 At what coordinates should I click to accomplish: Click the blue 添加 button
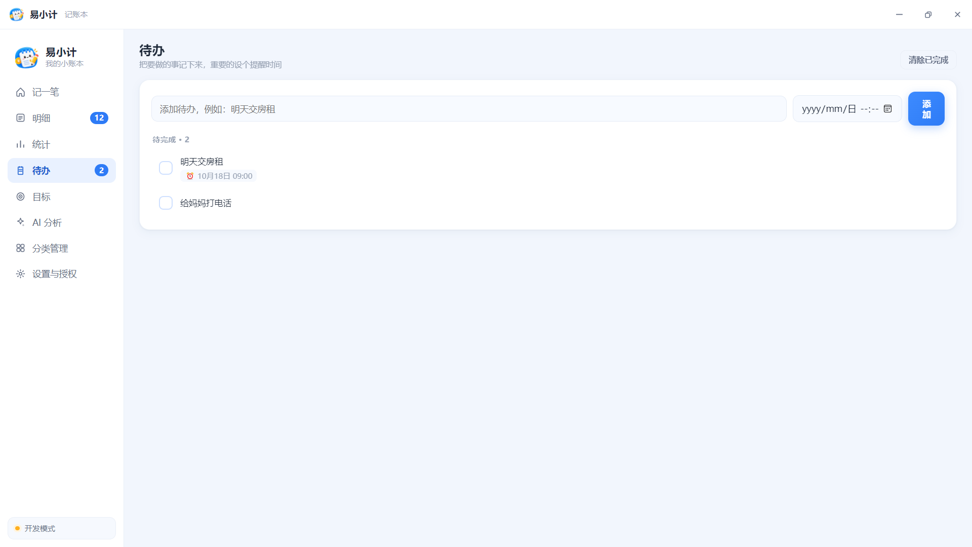[926, 109]
